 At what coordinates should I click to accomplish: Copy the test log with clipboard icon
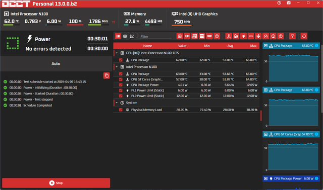click(x=106, y=75)
